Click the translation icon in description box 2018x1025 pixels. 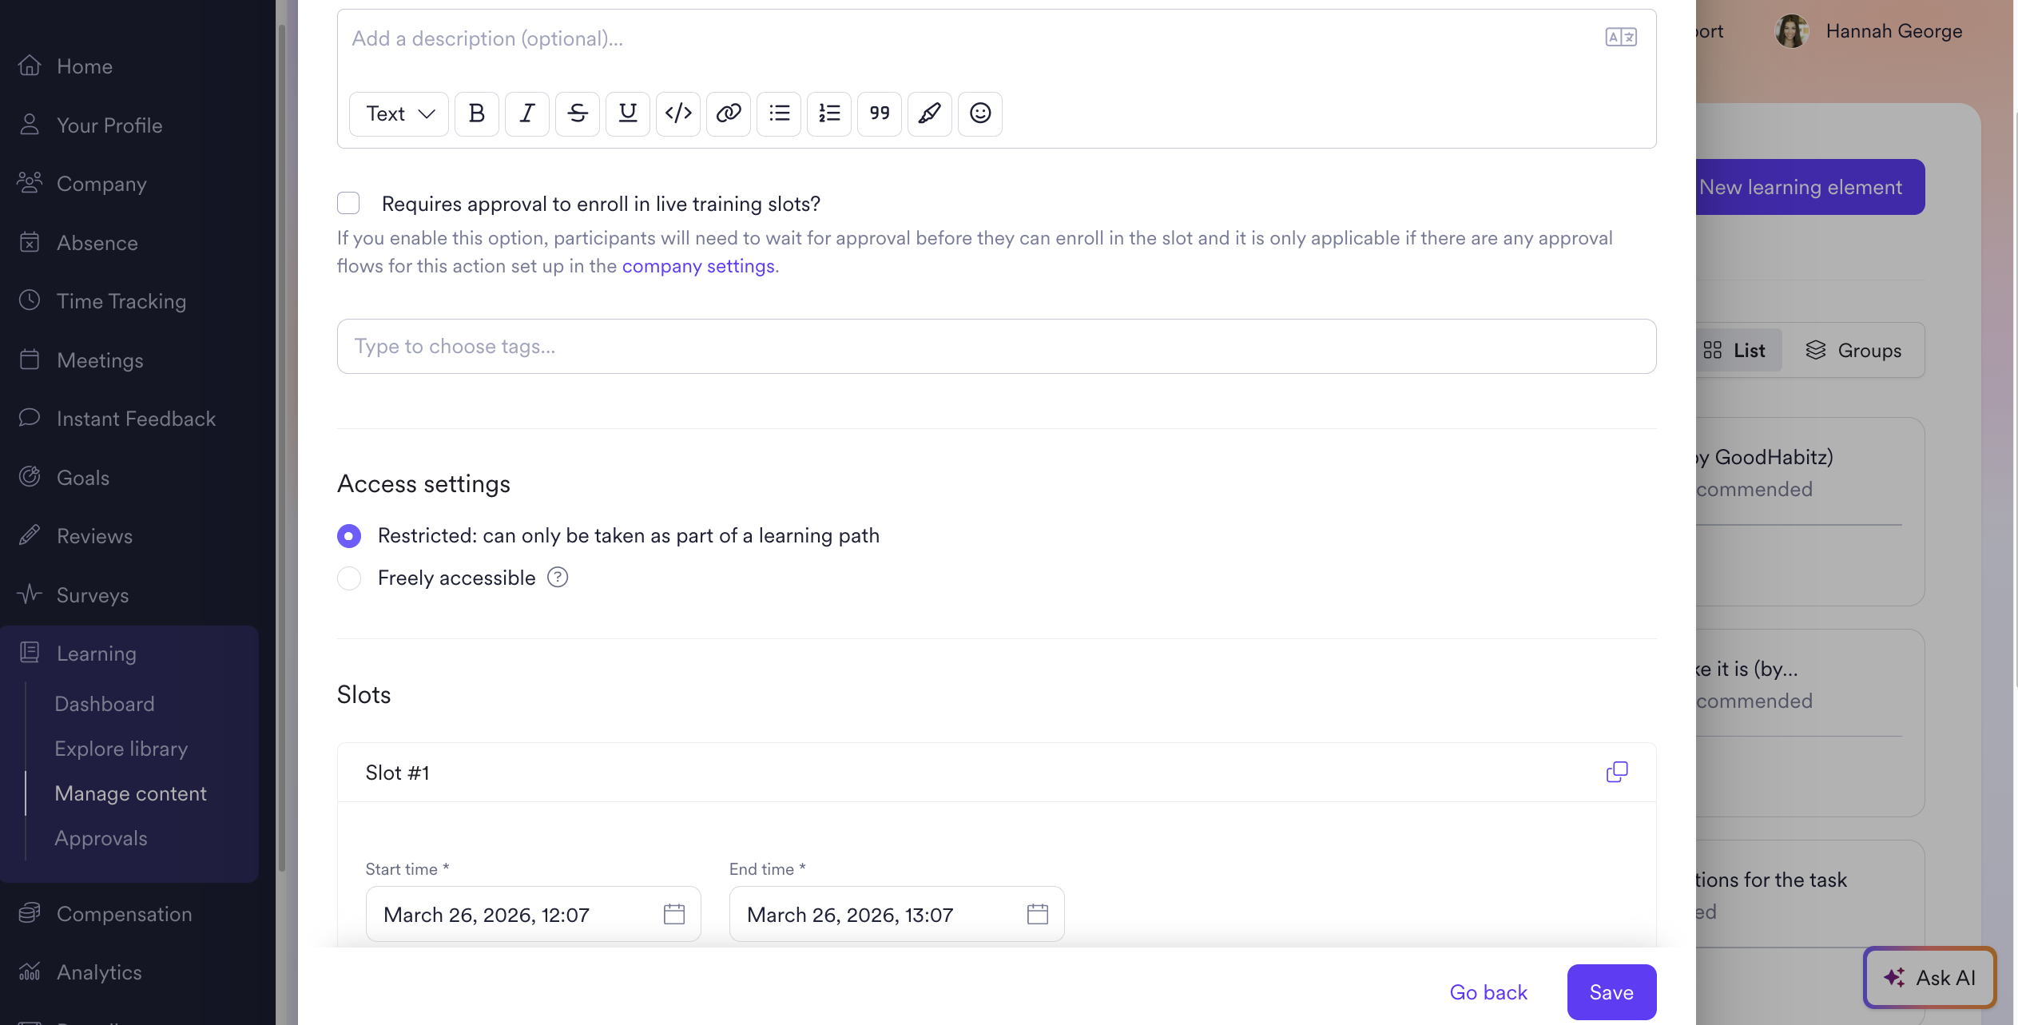(x=1620, y=38)
